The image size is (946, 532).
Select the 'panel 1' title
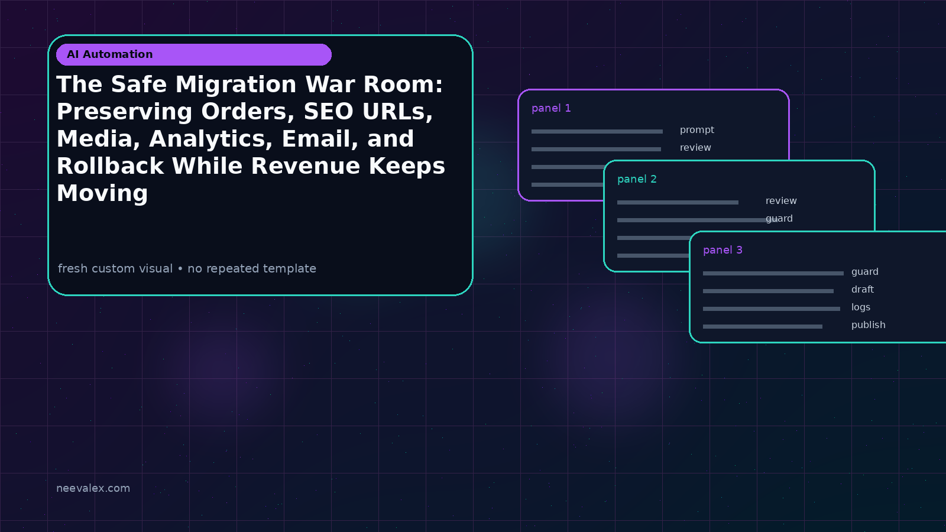coord(551,108)
